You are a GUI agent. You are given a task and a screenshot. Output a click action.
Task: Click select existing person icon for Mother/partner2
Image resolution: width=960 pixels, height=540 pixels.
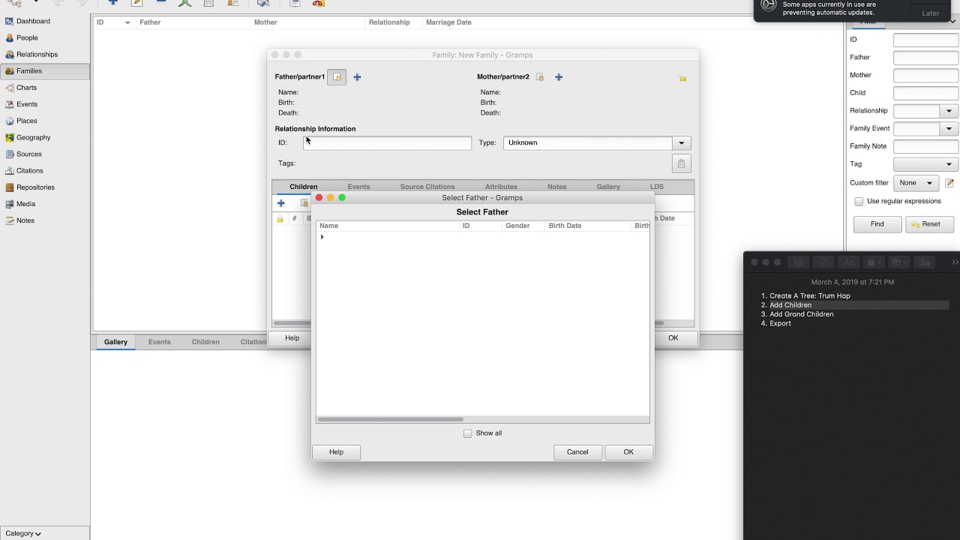point(539,77)
